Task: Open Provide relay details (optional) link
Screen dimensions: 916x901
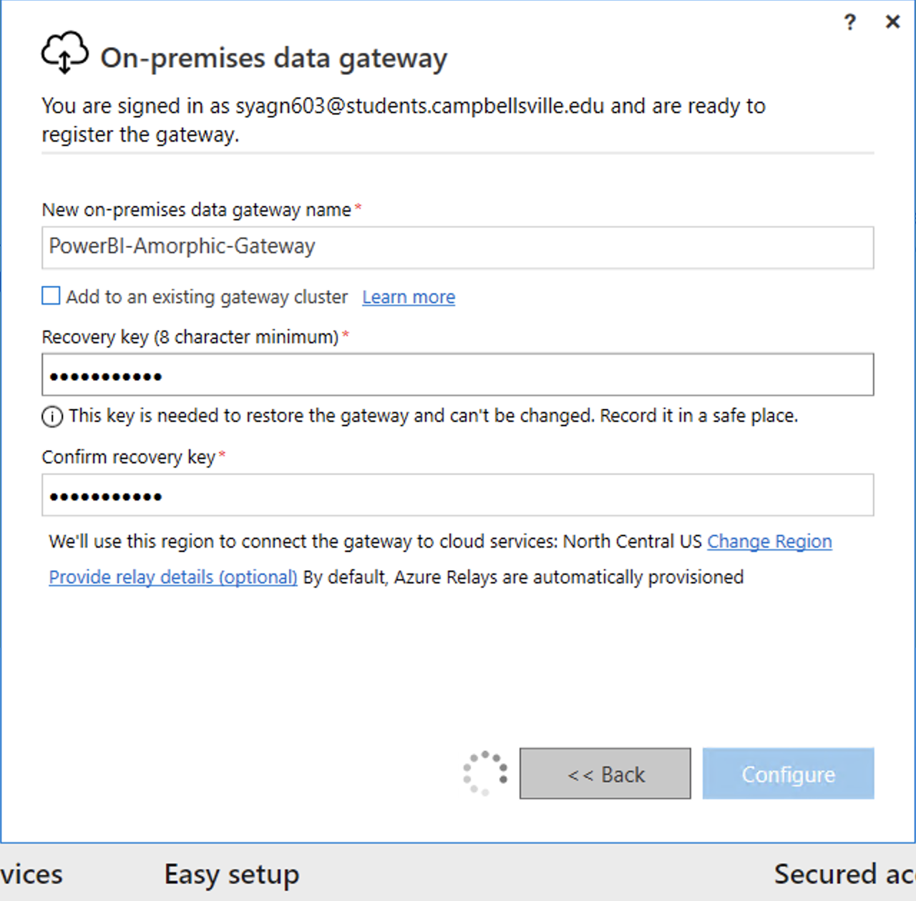Action: (x=173, y=577)
